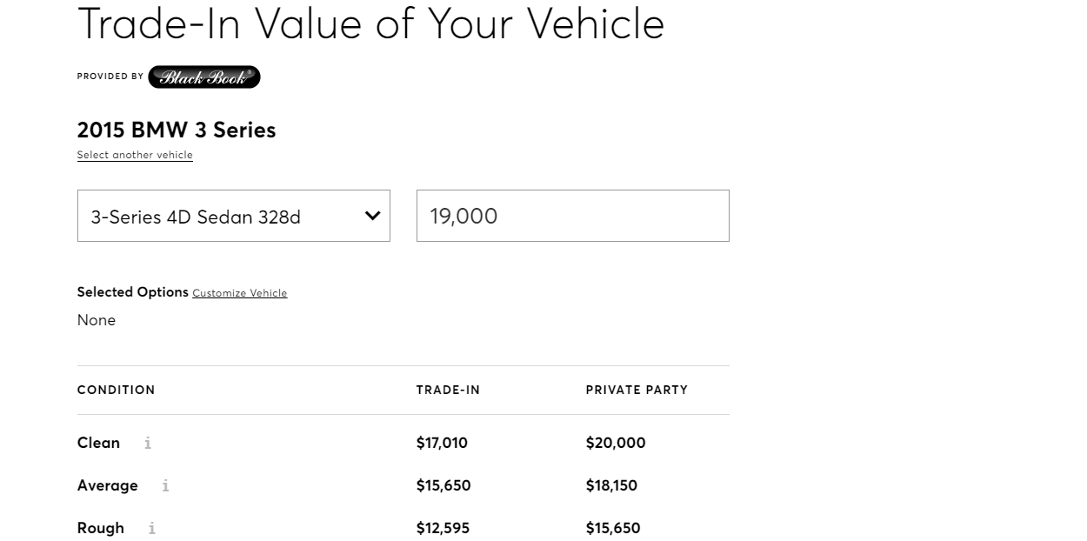Click the Rough private party value $15,650
The height and width of the screenshot is (541, 1087).
tap(613, 528)
